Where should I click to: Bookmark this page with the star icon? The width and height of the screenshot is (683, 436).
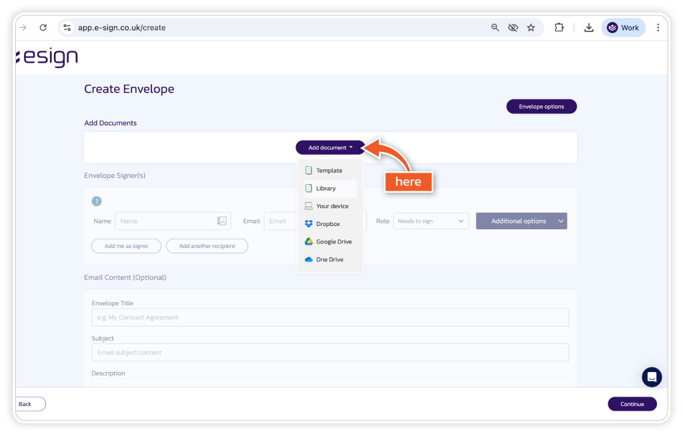click(x=531, y=27)
